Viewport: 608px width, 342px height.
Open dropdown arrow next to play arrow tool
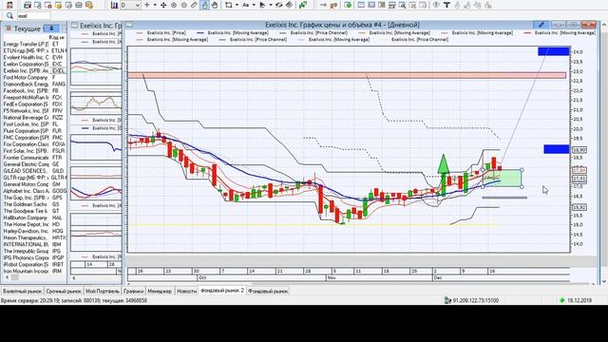(x=271, y=5)
